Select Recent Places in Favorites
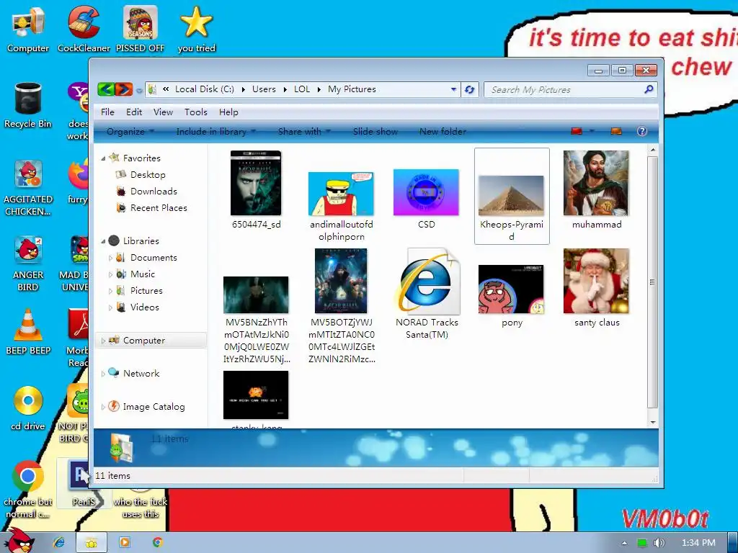Screen dimensions: 738x553 159,208
